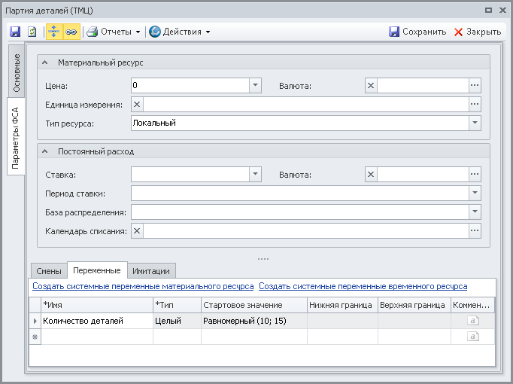Open ellipsis browse for Единица измерения
Viewport: 513px width, 384px height.
click(x=475, y=105)
